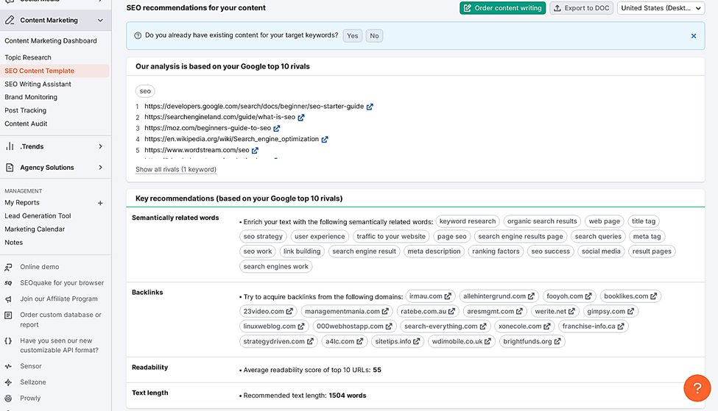
Task: Click the Sensor icon in sidebar
Action: click(x=8, y=366)
